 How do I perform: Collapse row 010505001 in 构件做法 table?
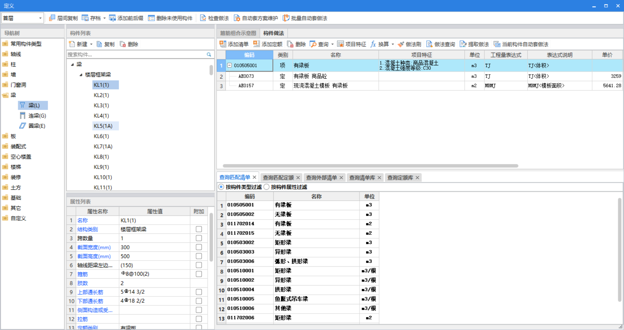[230, 65]
